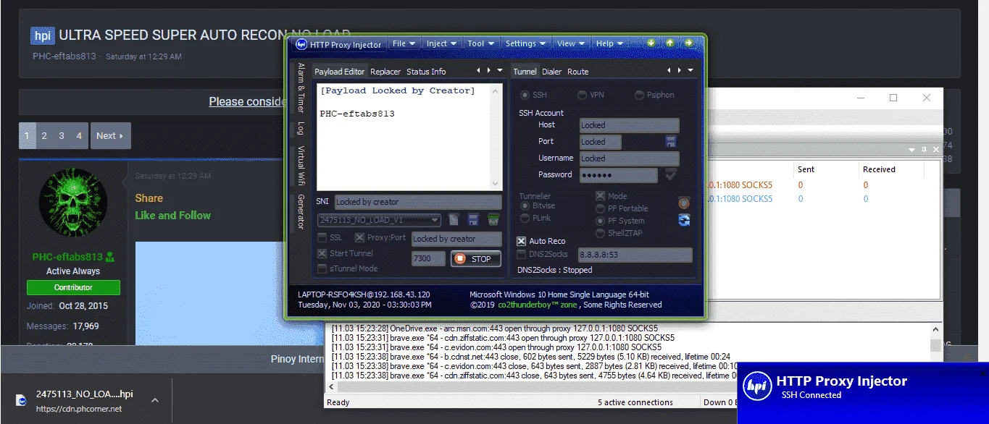The width and height of the screenshot is (989, 424).
Task: Click the orange gear icon beside Mode
Action: [684, 203]
